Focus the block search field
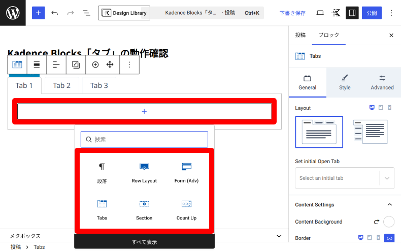Screen dimensions: 401x252 pos(144,139)
